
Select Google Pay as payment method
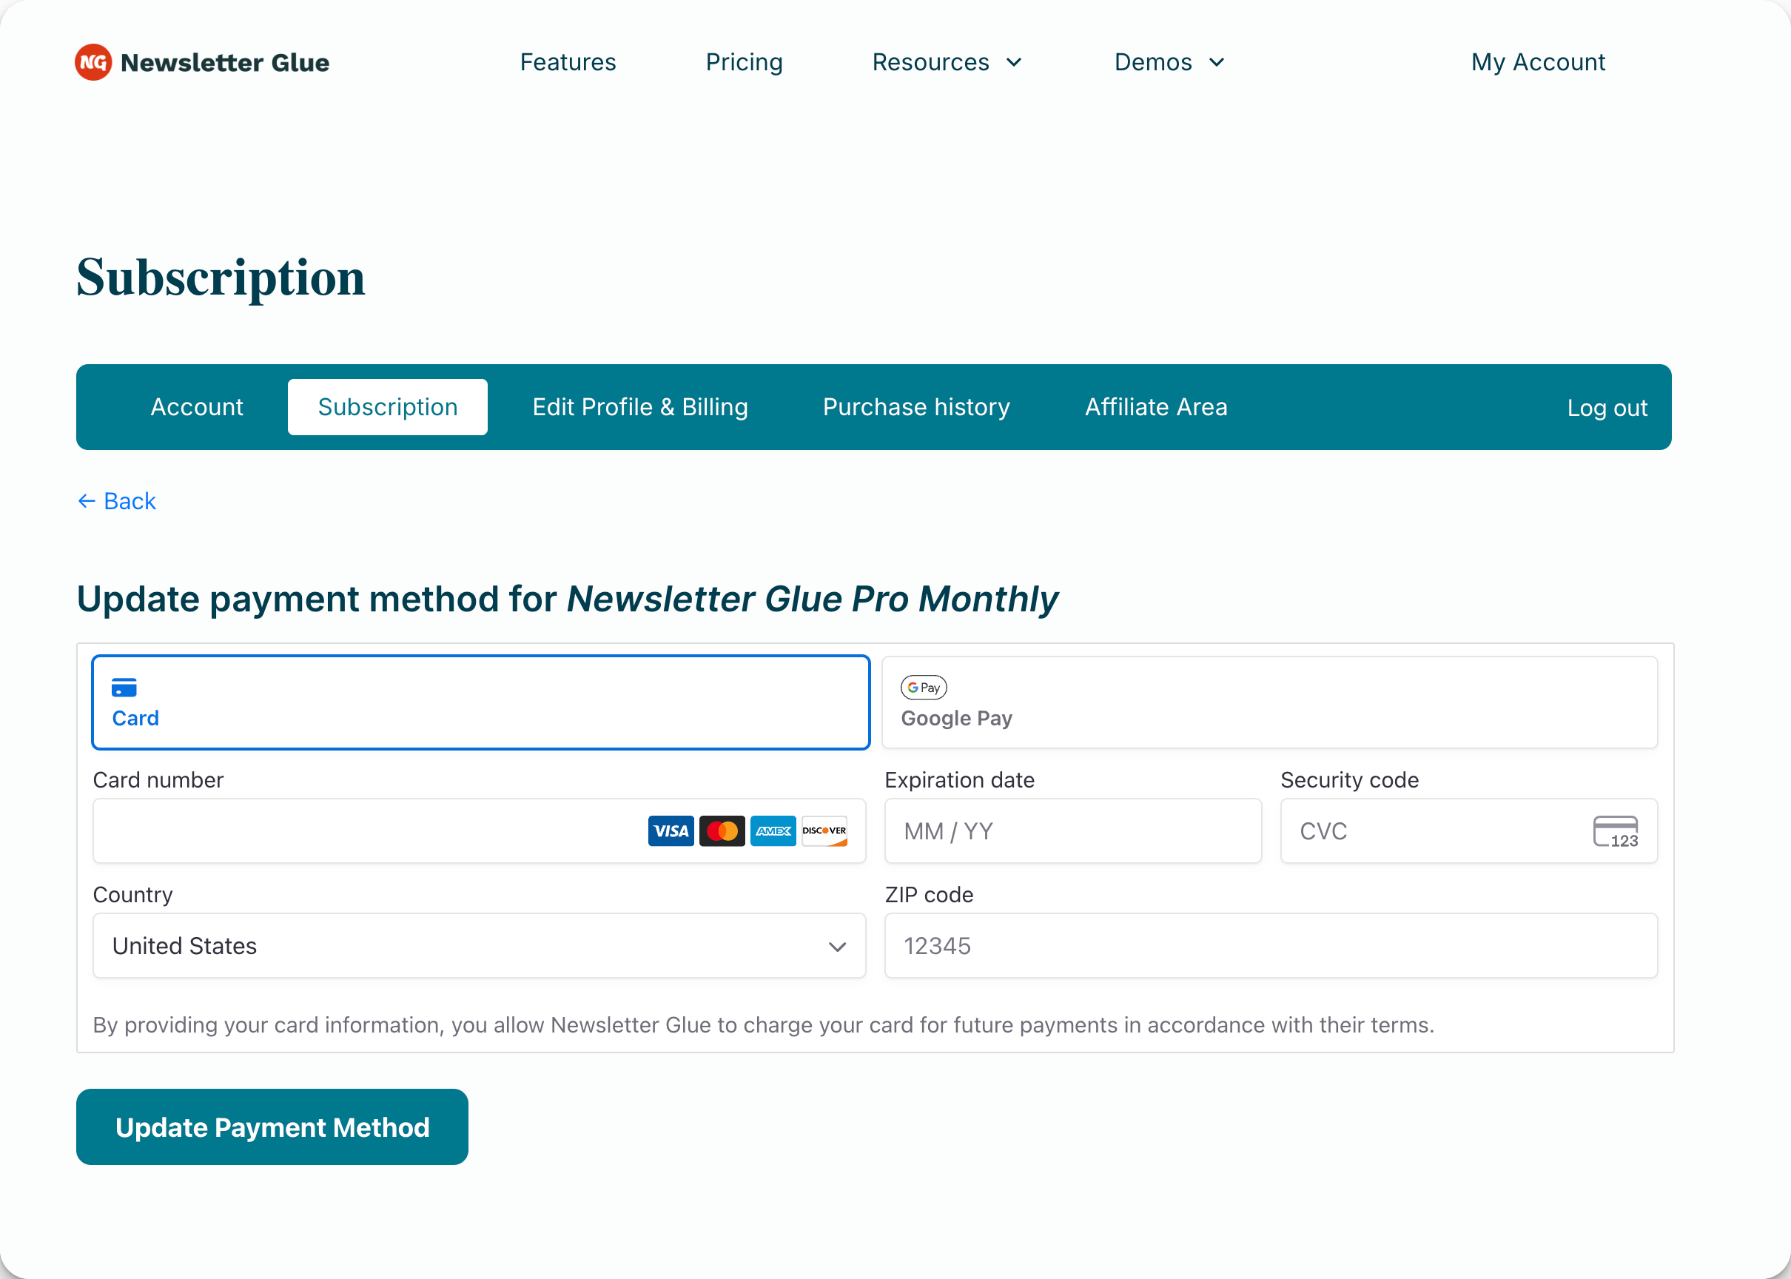[1270, 702]
